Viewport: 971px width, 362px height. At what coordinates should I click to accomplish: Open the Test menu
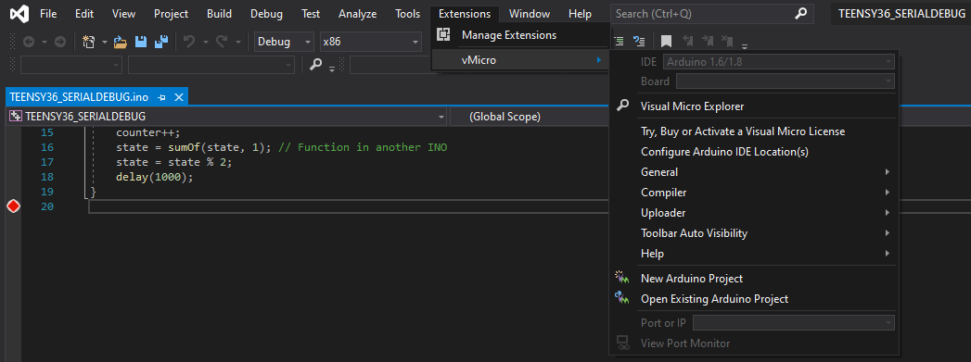[x=311, y=14]
